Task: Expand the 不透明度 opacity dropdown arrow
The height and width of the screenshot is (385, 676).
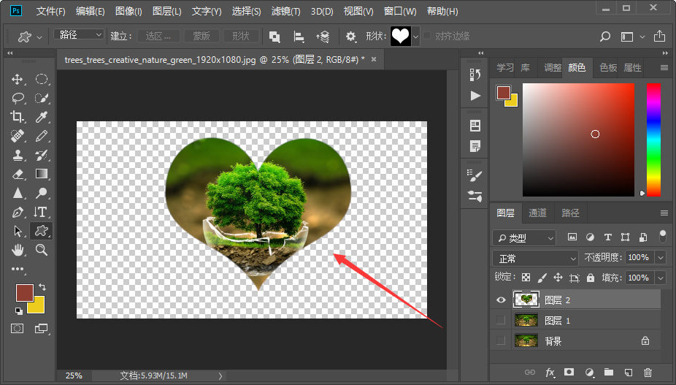Action: coord(660,258)
